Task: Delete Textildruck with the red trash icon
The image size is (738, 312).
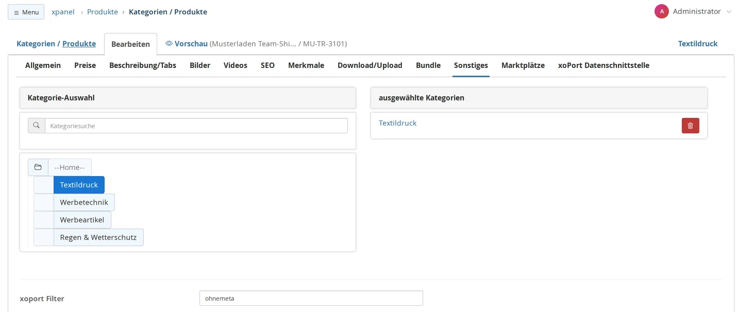Action: tap(691, 126)
